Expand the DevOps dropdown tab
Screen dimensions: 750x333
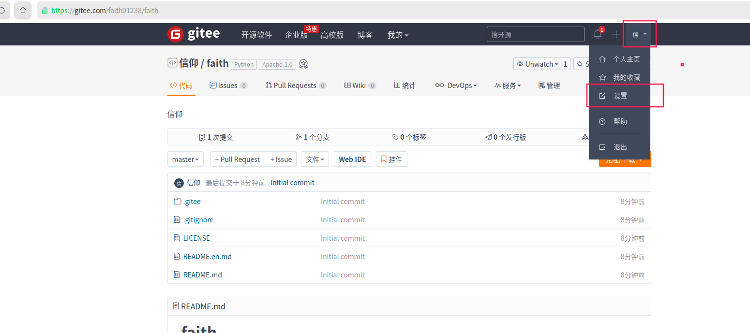[456, 86]
